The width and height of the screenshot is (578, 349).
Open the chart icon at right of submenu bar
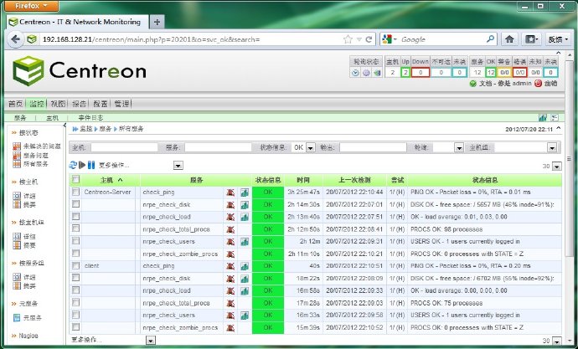click(x=543, y=118)
